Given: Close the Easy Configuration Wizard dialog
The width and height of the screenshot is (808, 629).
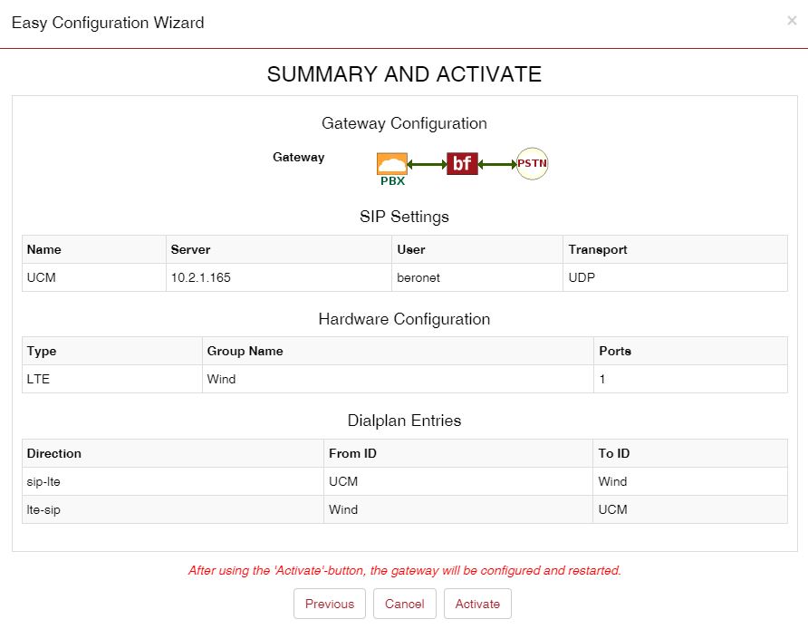Looking at the screenshot, I should pos(792,21).
